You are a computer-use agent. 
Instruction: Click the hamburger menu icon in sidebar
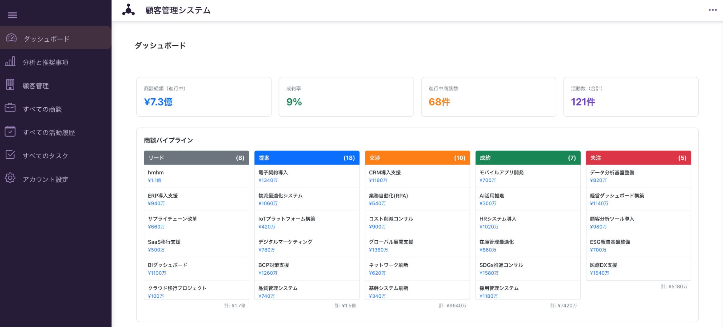[x=12, y=15]
